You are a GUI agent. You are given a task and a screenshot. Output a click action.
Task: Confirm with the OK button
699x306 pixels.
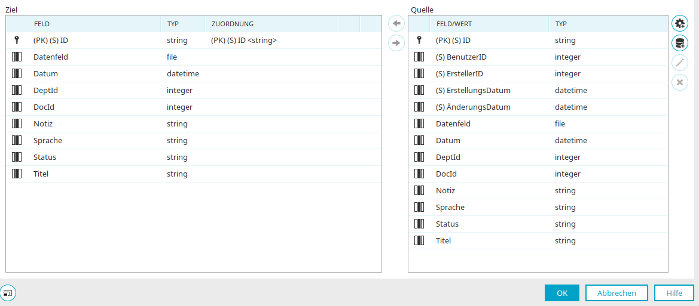click(561, 293)
